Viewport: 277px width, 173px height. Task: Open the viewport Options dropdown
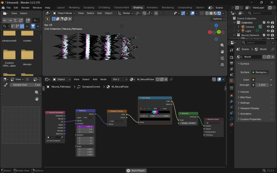tap(219, 19)
